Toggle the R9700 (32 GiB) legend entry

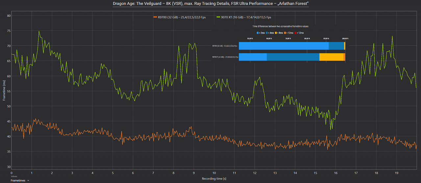[x=179, y=17]
